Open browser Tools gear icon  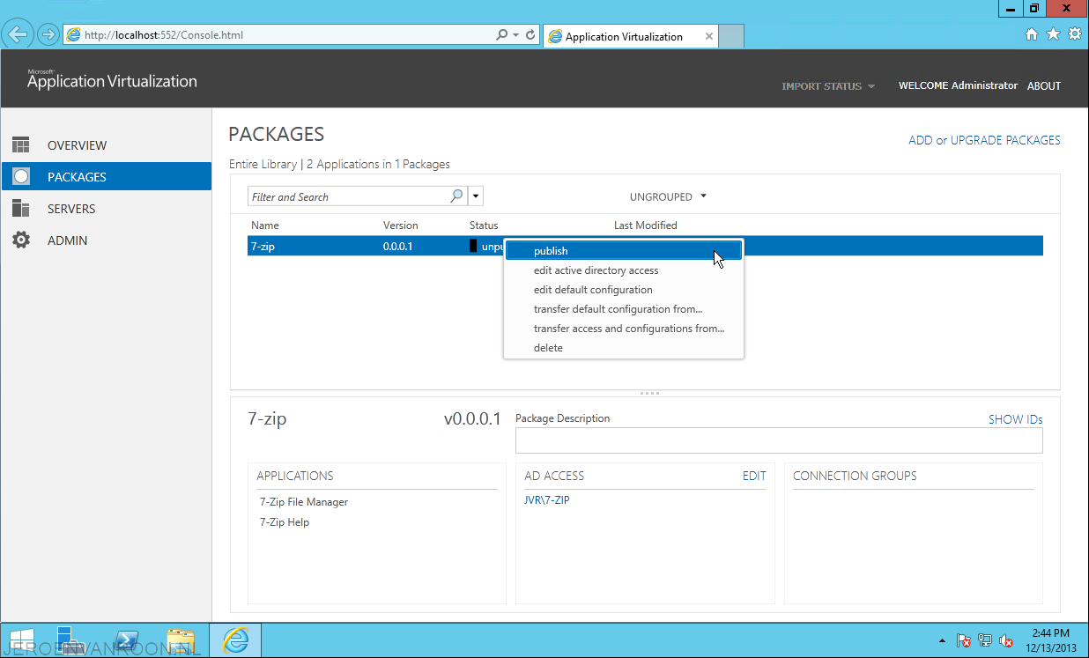1074,34
